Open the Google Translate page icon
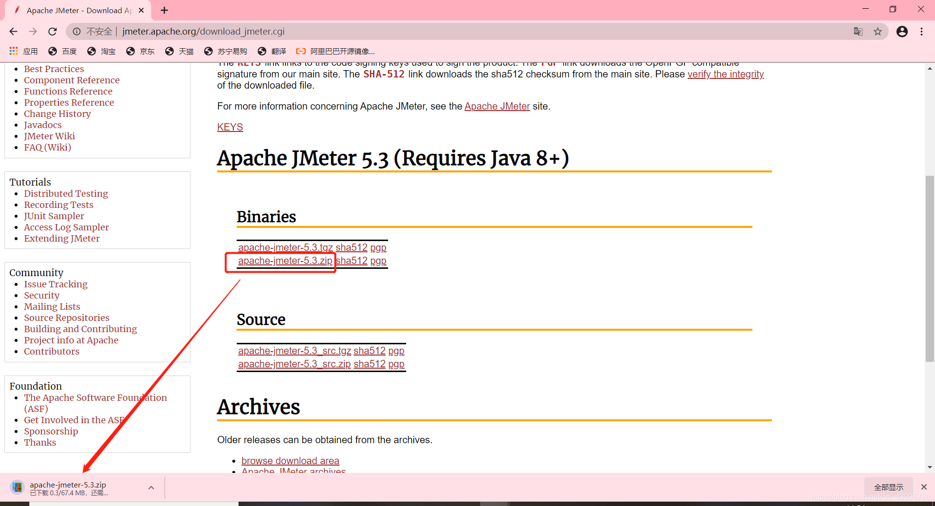Viewport: 935px width, 506px height. point(858,32)
